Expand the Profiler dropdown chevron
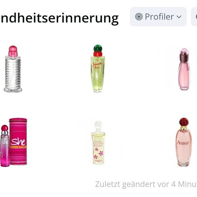The image size is (197, 197). point(179,17)
